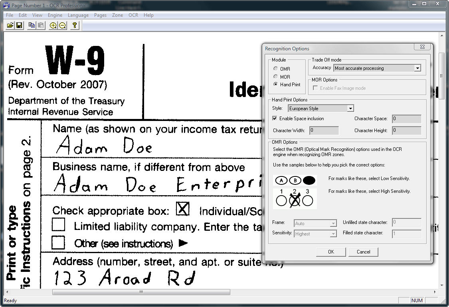The image size is (449, 307).
Task: Click the checked Individual box on the form
Action: [x=183, y=209]
